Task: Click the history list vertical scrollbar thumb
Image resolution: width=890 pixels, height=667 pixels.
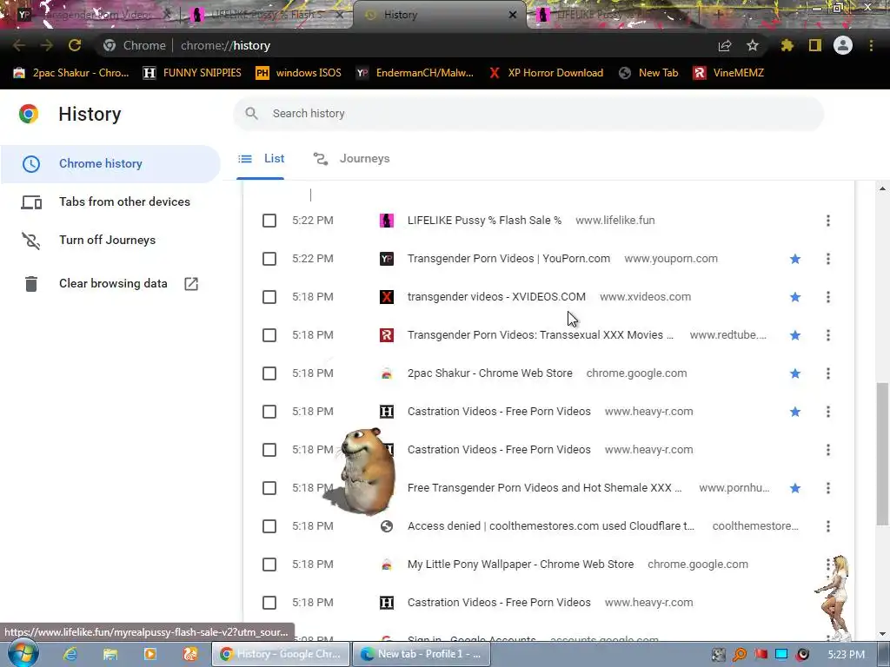Action: point(881,453)
